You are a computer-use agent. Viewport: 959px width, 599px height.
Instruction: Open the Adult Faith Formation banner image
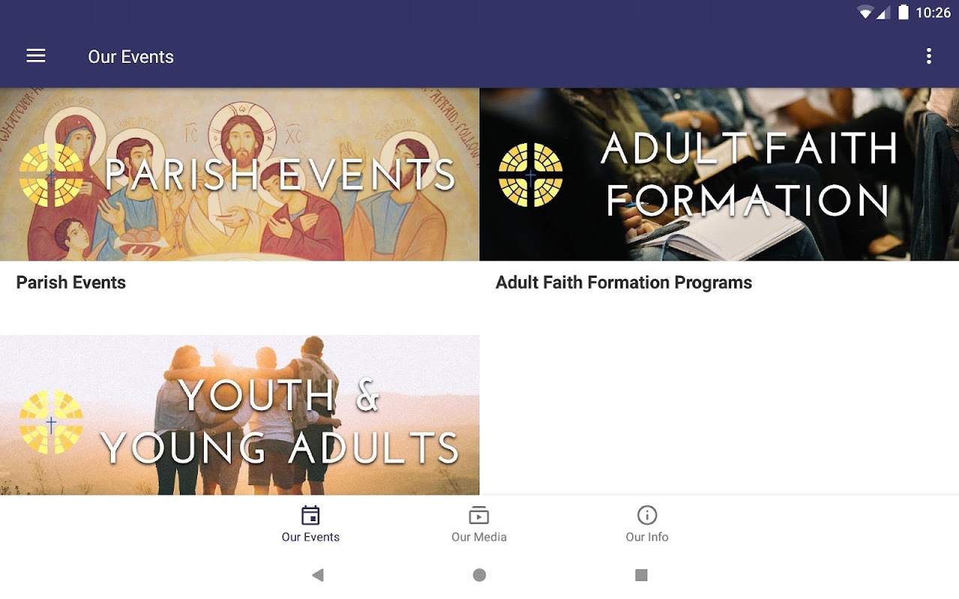(x=719, y=174)
